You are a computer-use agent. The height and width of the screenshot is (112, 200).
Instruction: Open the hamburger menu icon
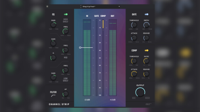coord(47,7)
